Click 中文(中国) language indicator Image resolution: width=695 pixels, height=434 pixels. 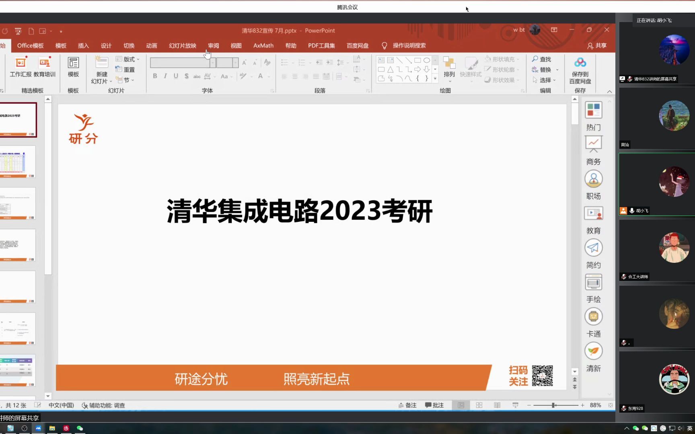tap(61, 405)
